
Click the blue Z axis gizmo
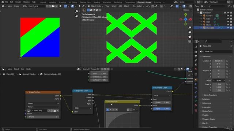tap(186, 19)
